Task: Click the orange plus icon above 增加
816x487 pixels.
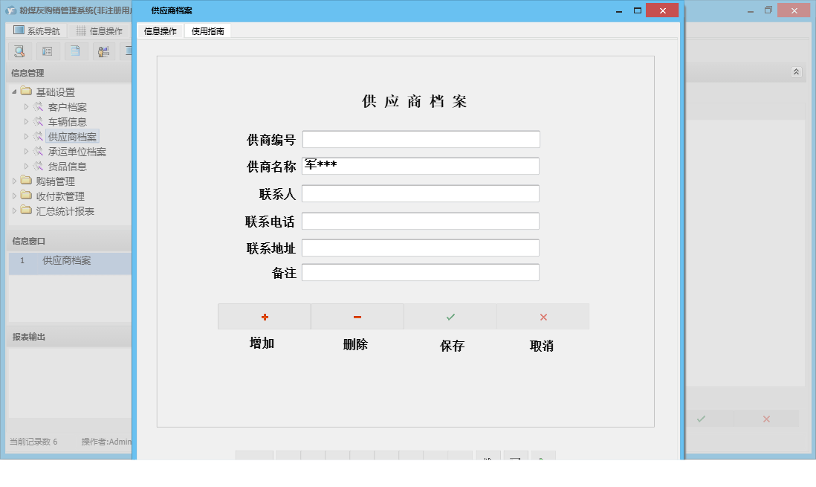Action: pos(265,316)
